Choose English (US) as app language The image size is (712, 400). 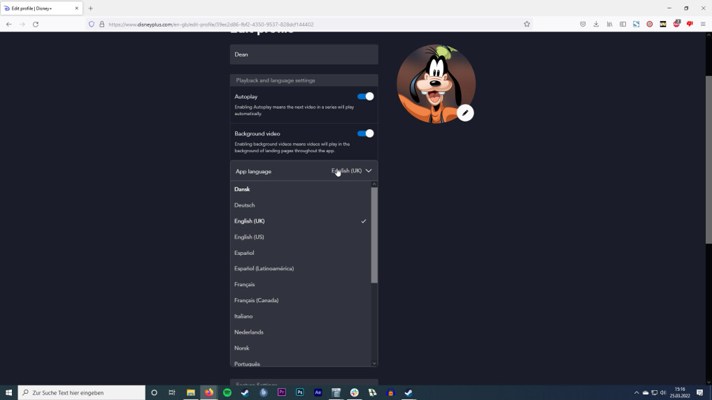249,237
